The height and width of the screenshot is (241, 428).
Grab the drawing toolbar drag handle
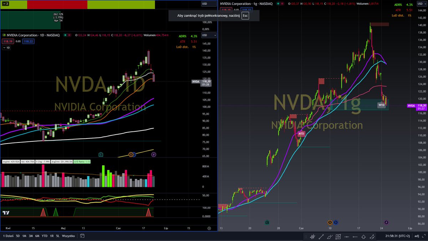[x=306, y=237]
